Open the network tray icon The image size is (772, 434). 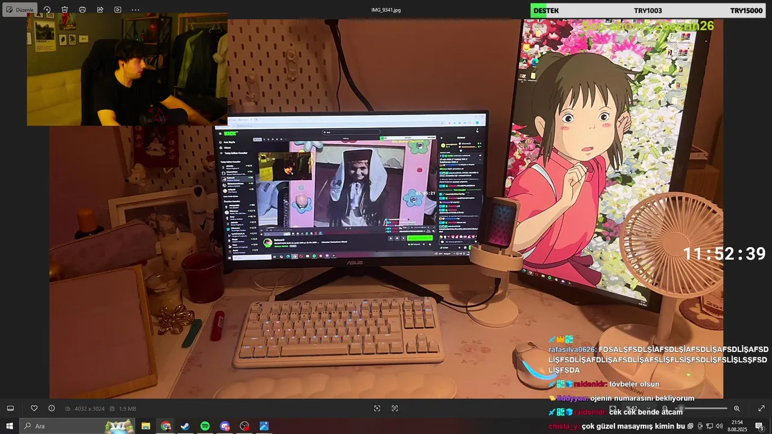[x=709, y=426]
